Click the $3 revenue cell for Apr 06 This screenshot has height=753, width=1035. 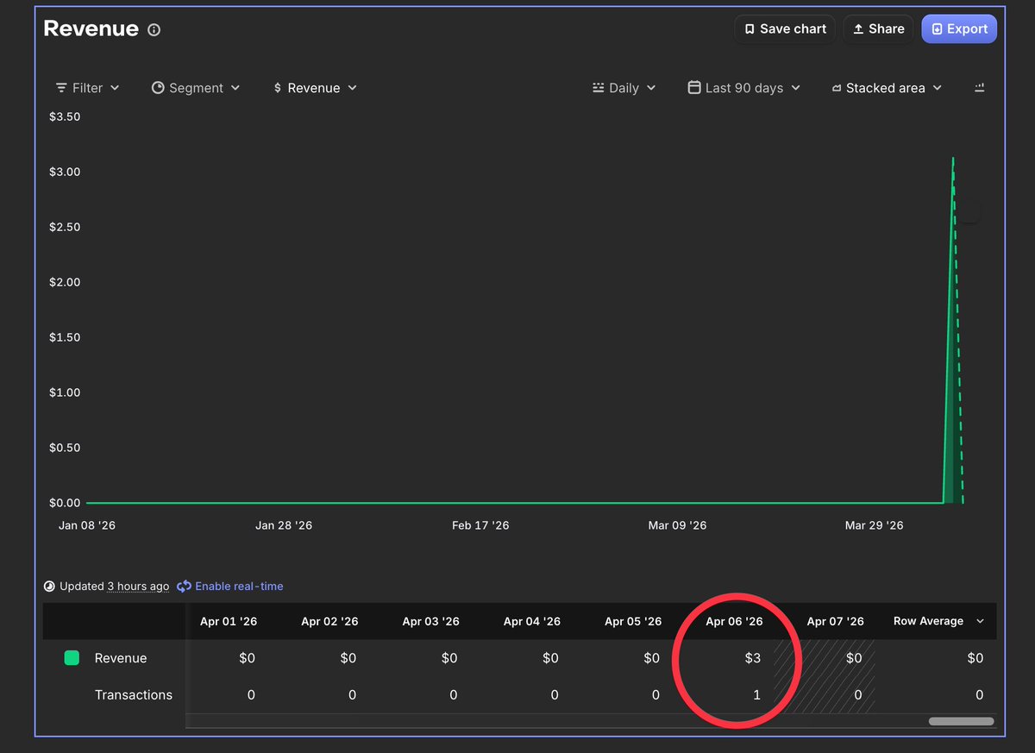[x=753, y=658]
